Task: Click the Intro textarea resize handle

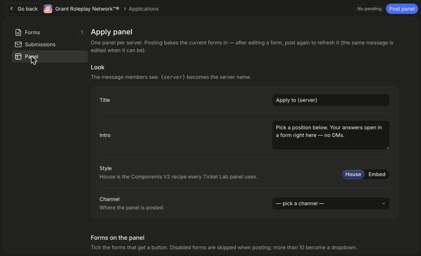Action: click(387, 147)
